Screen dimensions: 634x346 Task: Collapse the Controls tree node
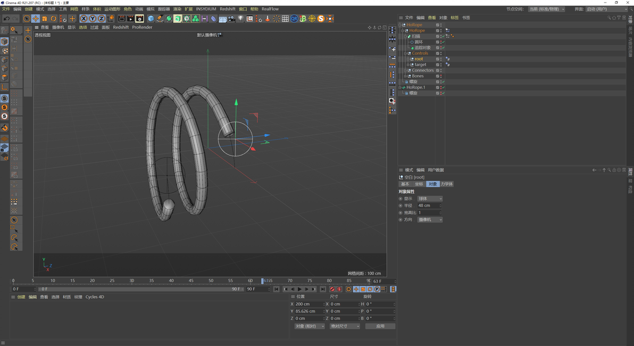405,54
